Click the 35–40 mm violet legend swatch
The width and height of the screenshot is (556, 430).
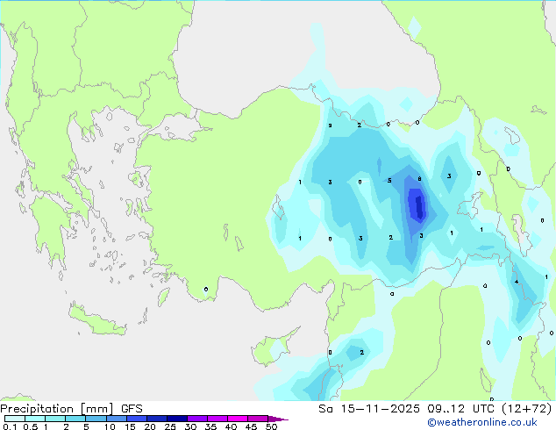point(217,419)
